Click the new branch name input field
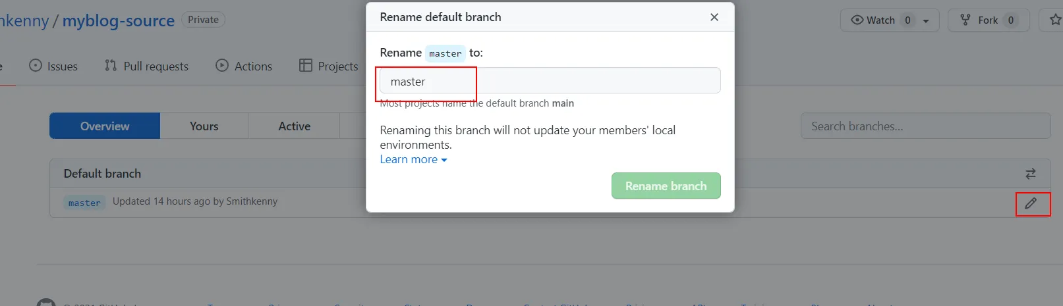Screen dimensions: 1063x306 pyautogui.click(x=550, y=81)
